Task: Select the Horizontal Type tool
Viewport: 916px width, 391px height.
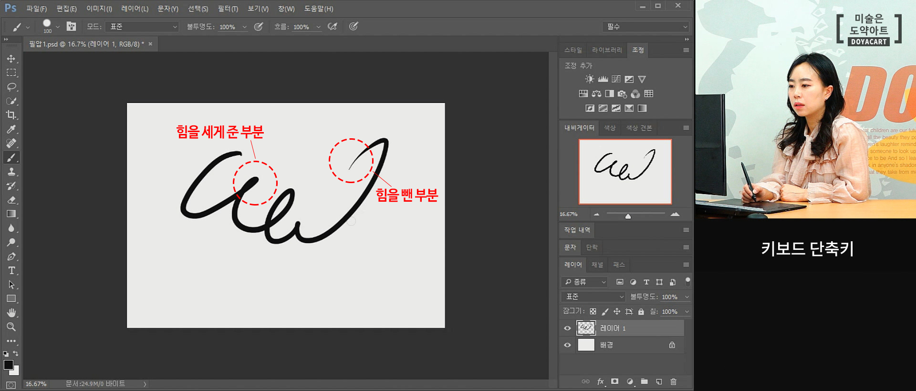Action: (x=11, y=271)
